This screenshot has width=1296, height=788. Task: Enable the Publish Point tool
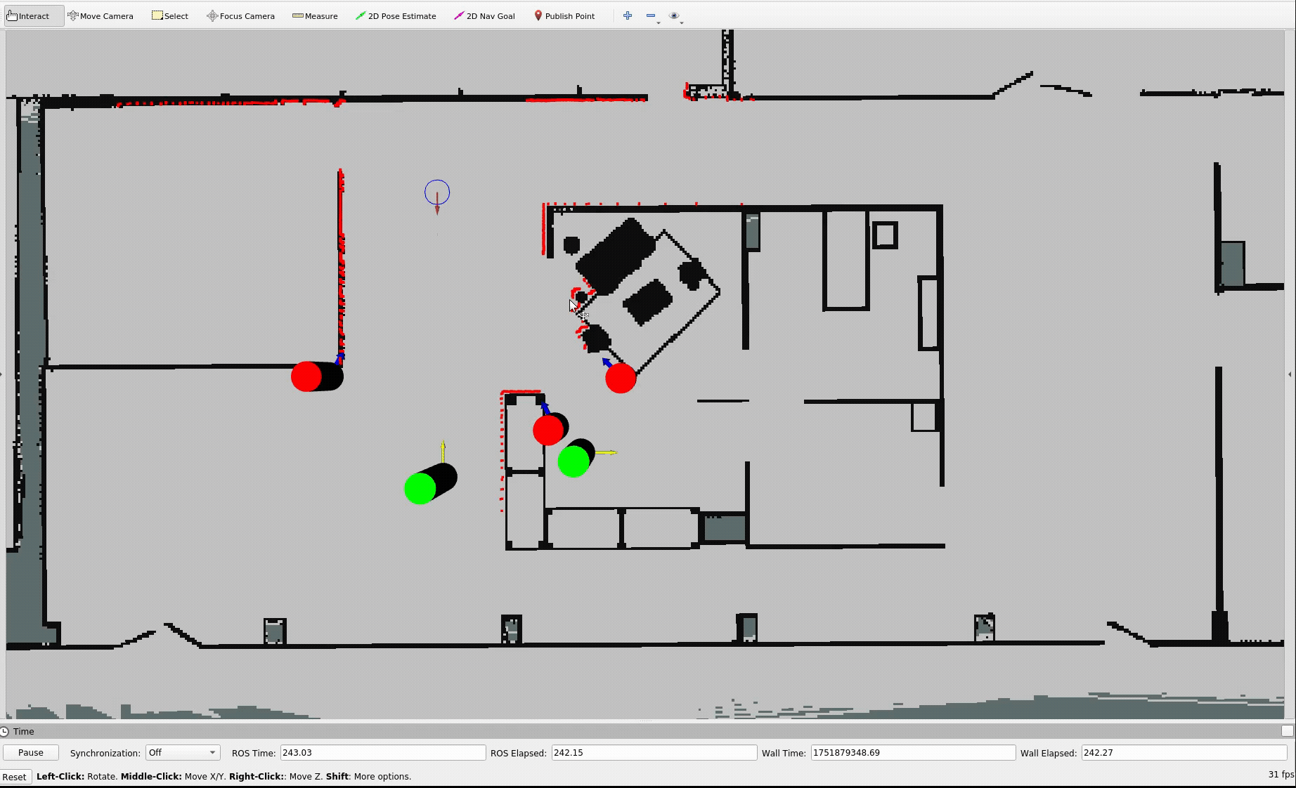point(564,15)
